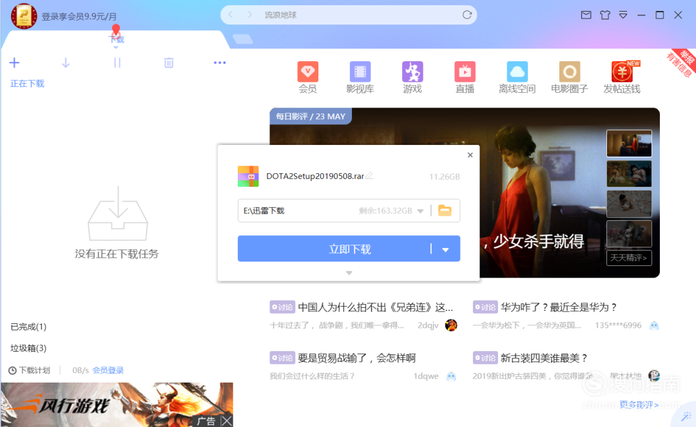Click the magic wand icon at bottom right

pyautogui.click(x=686, y=416)
